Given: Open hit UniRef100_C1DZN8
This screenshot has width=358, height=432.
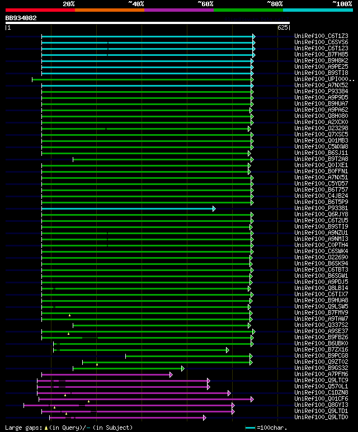Looking at the screenshot, I should point(321,393).
